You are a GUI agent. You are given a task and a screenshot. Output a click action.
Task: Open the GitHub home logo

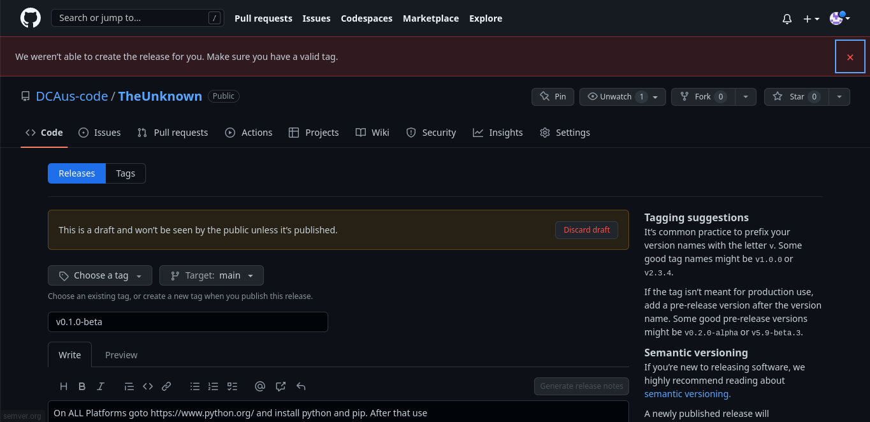[x=31, y=18]
